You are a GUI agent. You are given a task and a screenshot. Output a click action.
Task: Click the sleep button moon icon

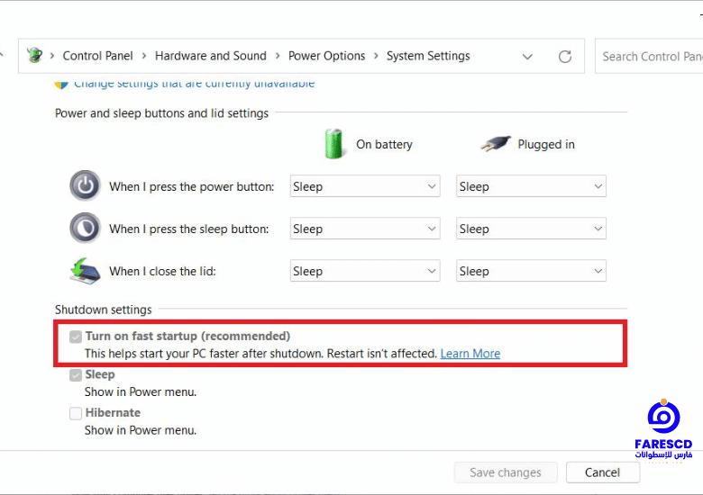pyautogui.click(x=85, y=228)
